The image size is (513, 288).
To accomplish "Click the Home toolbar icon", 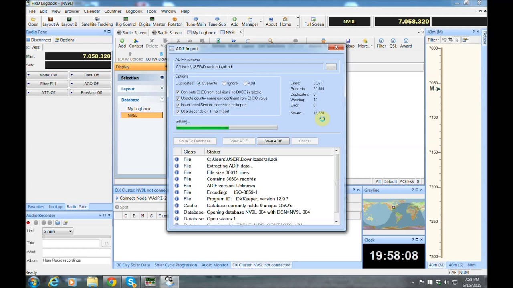I will [x=285, y=22].
